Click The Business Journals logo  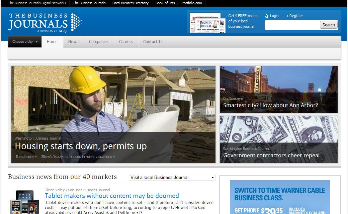(45, 23)
